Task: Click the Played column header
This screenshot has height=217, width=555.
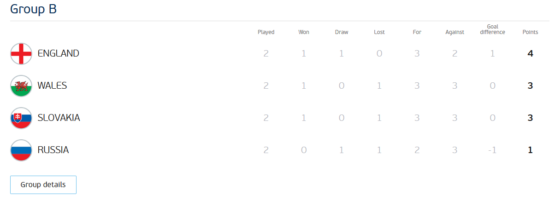Action: [266, 32]
